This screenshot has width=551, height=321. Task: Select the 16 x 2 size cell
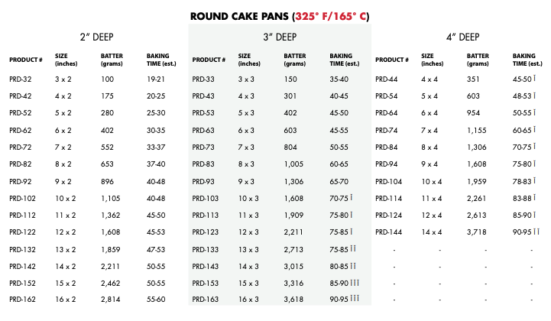pyautogui.click(x=66, y=300)
